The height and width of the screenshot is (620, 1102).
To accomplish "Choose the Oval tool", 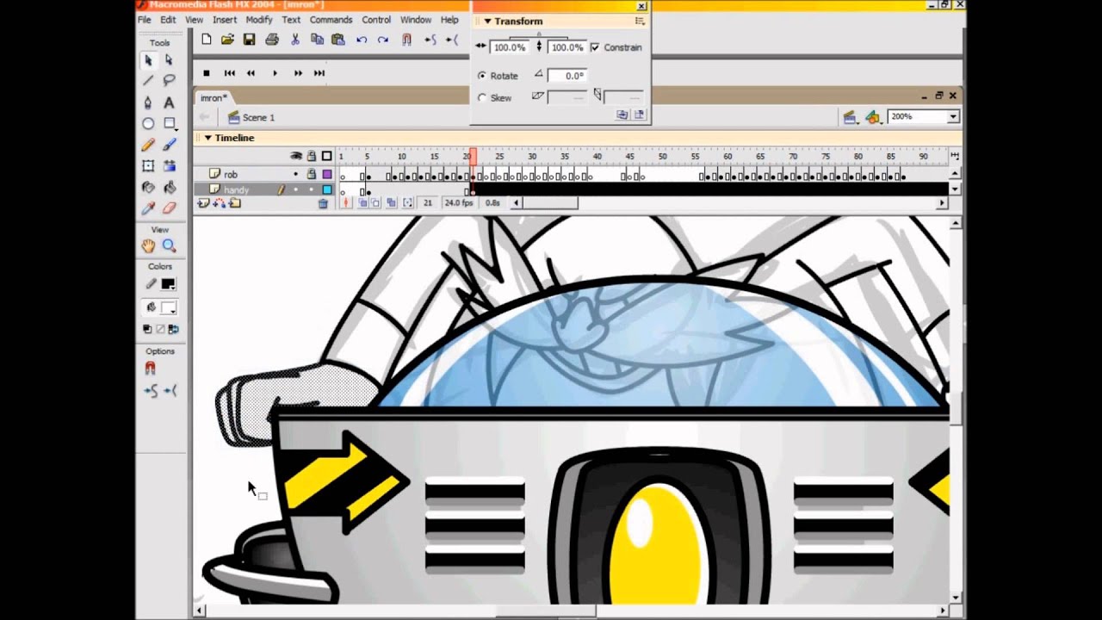I will coord(148,123).
